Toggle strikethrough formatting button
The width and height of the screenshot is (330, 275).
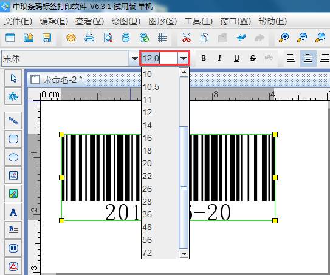253,58
